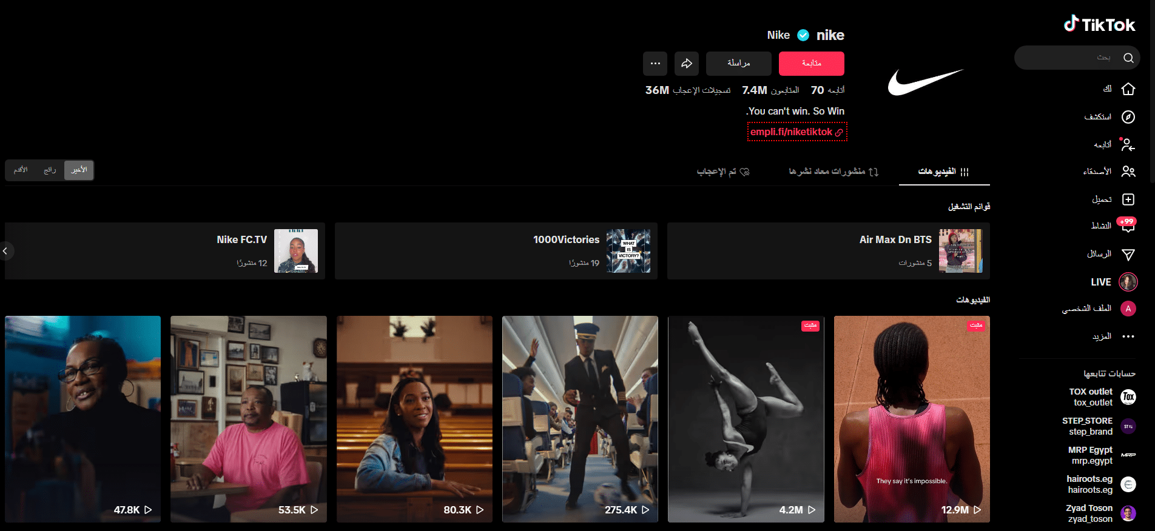The height and width of the screenshot is (531, 1155).
Task: Open the More three-dots sidebar item
Action: pyautogui.click(x=1128, y=336)
